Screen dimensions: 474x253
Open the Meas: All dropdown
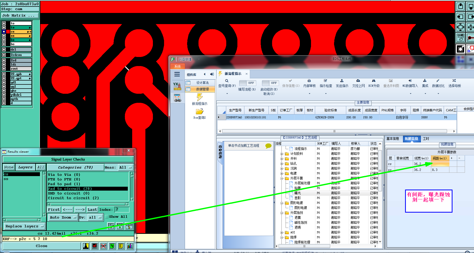(126, 168)
